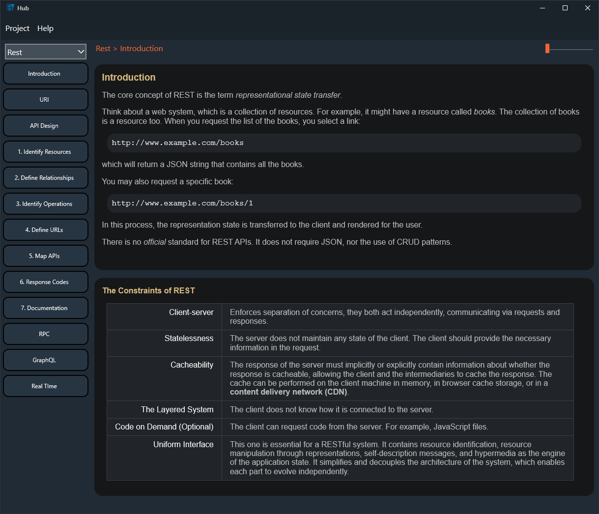
Task: Open 4. Define URLs page
Action: coord(46,230)
